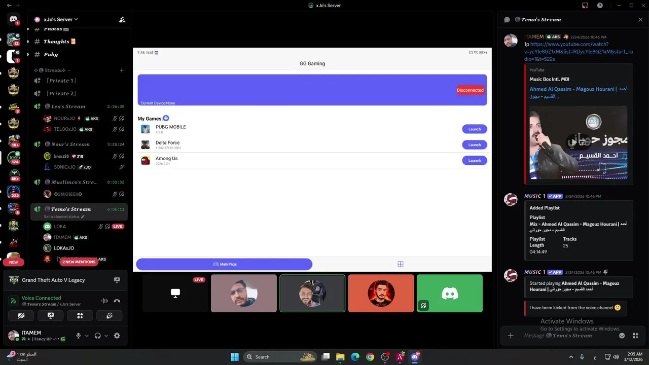This screenshot has width=649, height=365.
Task: Launch Among Us in GG Gaming stream
Action: (475, 161)
